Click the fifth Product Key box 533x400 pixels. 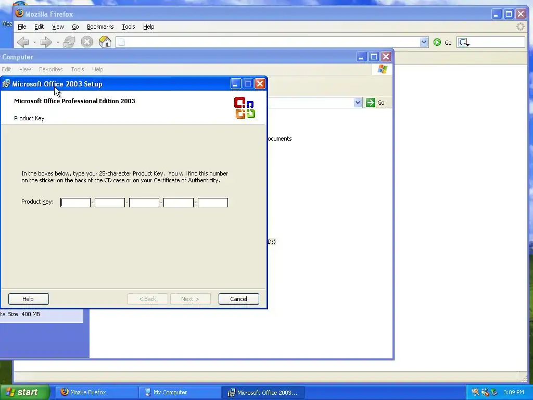coord(213,203)
